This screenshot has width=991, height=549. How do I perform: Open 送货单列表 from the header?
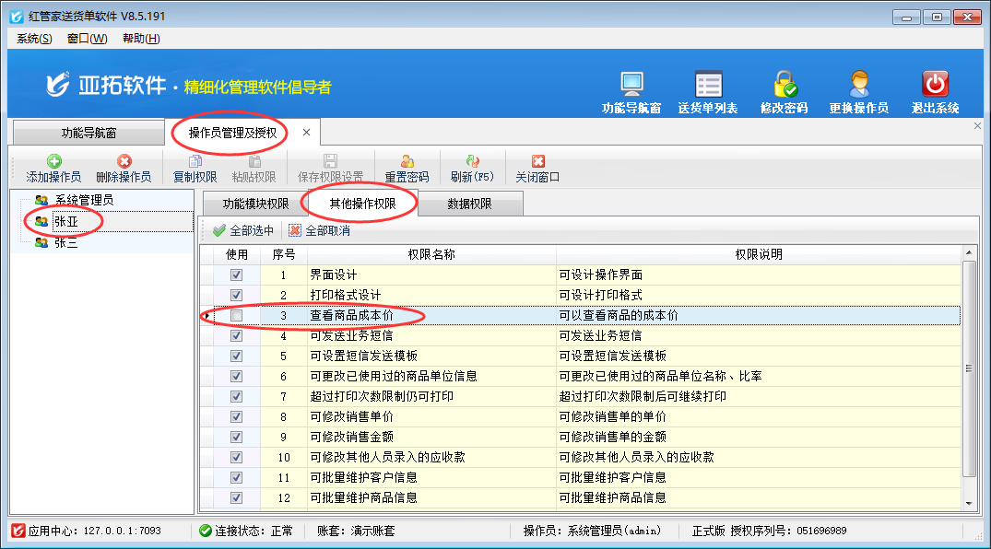click(x=708, y=85)
